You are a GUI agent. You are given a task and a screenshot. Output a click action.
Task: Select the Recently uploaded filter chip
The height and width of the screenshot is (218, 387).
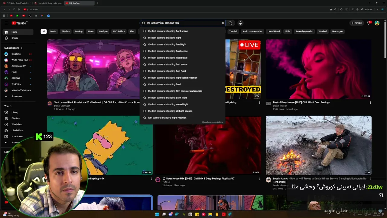coord(304,31)
